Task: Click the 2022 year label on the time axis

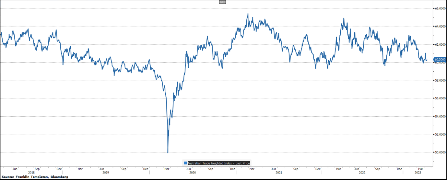Action: [x=362, y=173]
